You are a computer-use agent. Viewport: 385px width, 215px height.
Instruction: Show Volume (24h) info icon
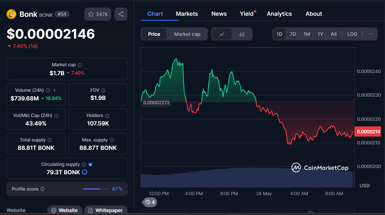pos(48,90)
